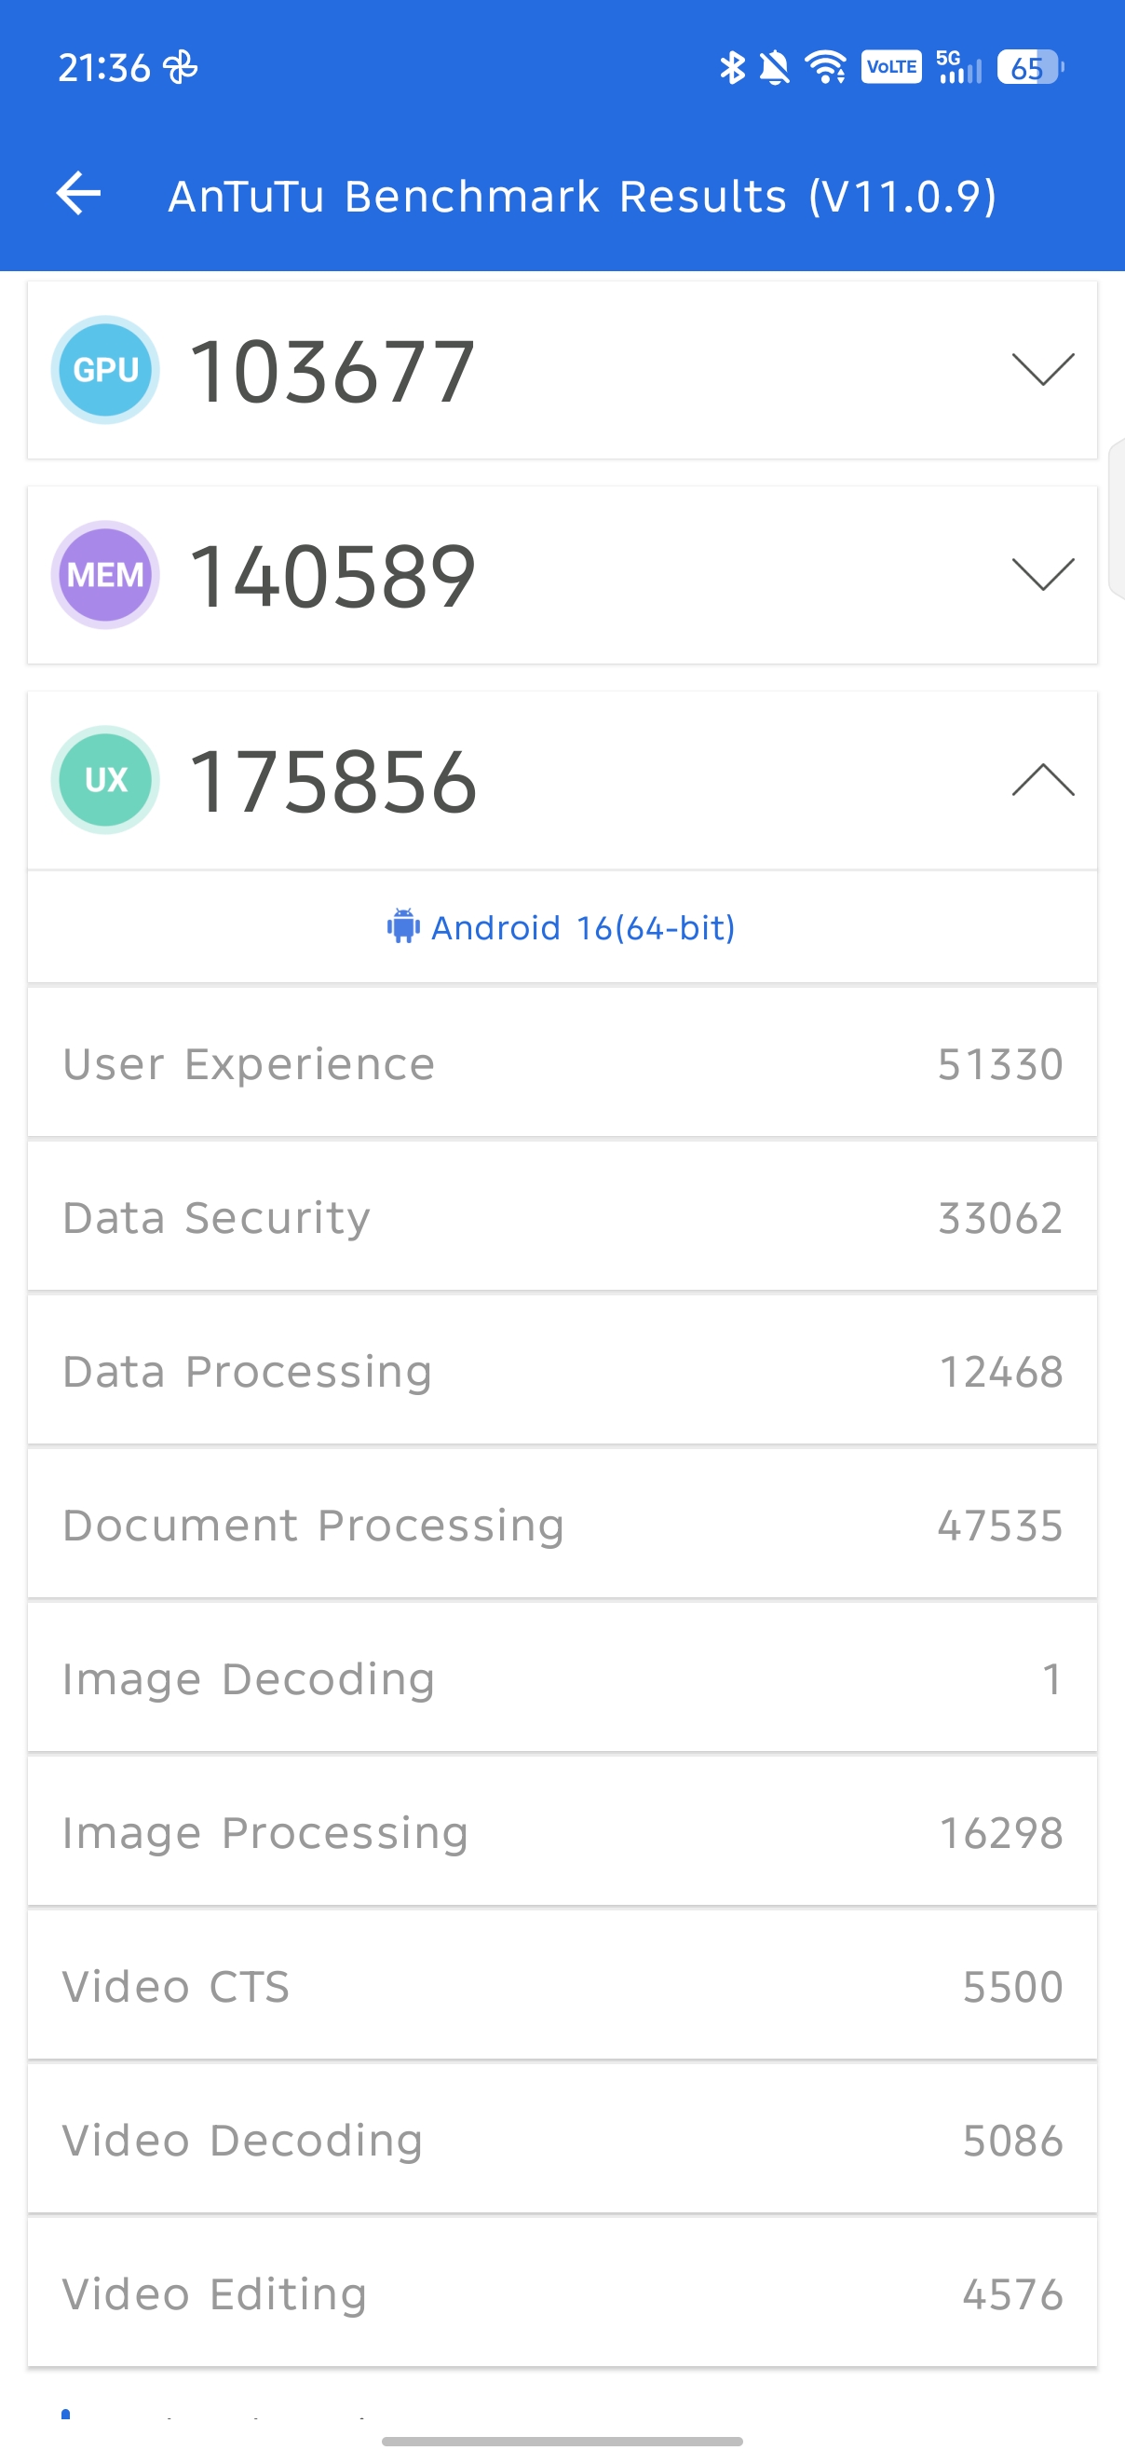The width and height of the screenshot is (1125, 2464).
Task: Tap the bottom home gesture bar
Action: click(562, 2441)
